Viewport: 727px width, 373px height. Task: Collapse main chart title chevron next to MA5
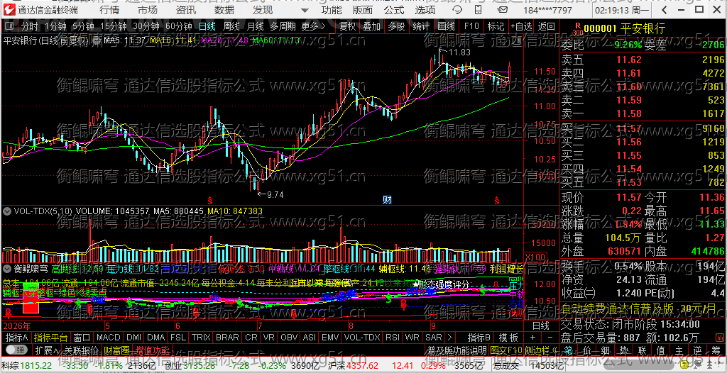[97, 40]
